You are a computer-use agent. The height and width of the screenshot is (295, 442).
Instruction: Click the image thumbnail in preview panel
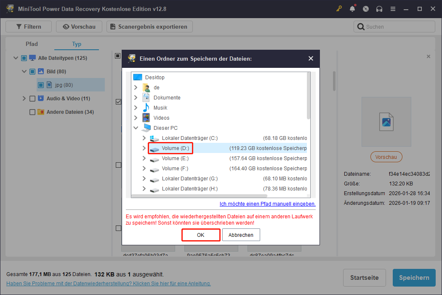pos(386,121)
